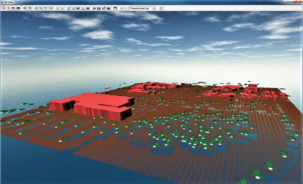Click the left arrow pan button

point(36,8)
